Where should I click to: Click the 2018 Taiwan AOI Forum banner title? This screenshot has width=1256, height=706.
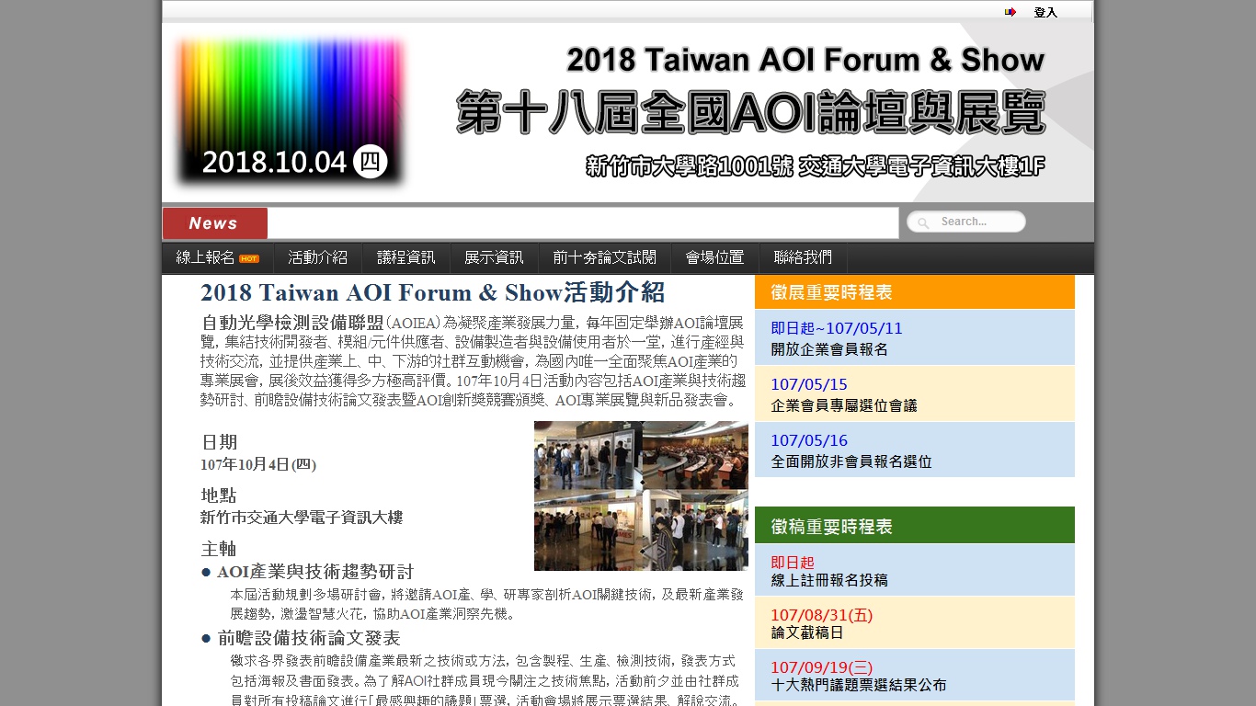805,60
